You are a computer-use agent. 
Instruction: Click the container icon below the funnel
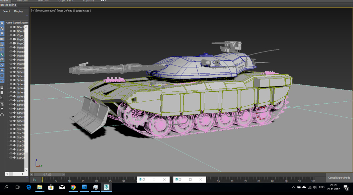(x=2, y=115)
